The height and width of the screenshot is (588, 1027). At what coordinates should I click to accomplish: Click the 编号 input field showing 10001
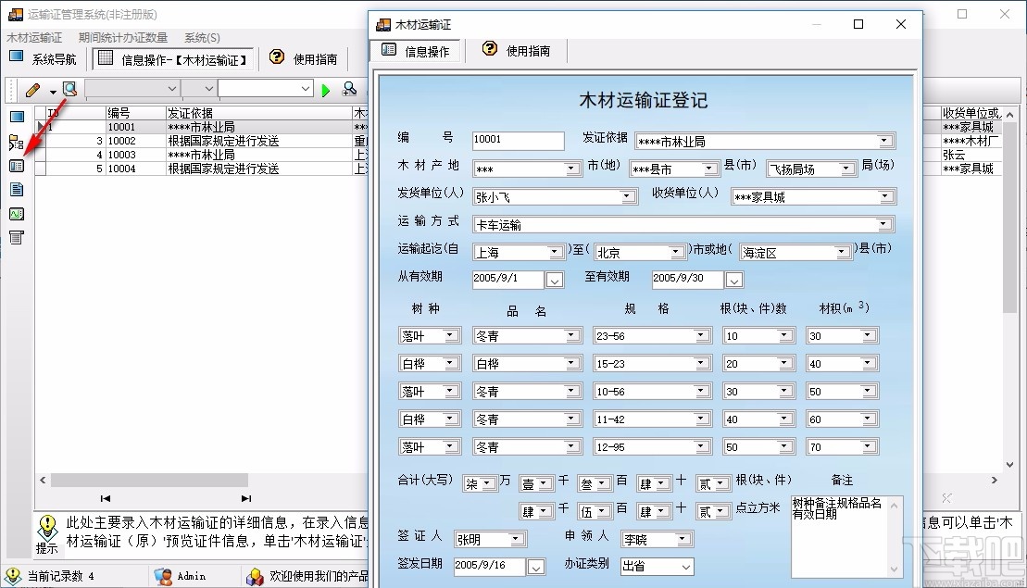click(x=517, y=140)
